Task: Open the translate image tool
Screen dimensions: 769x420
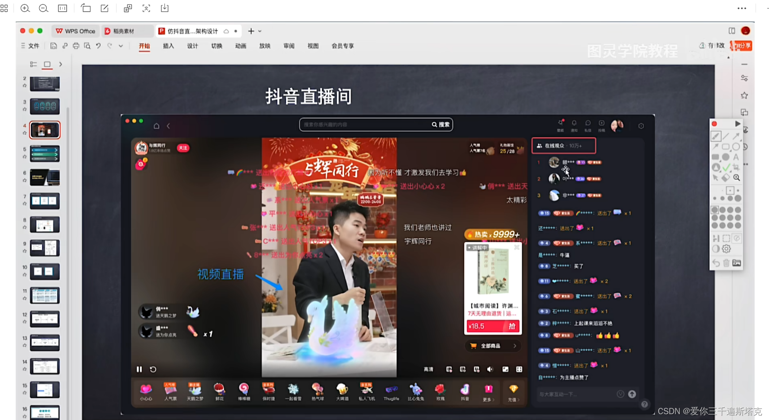Action: point(128,8)
